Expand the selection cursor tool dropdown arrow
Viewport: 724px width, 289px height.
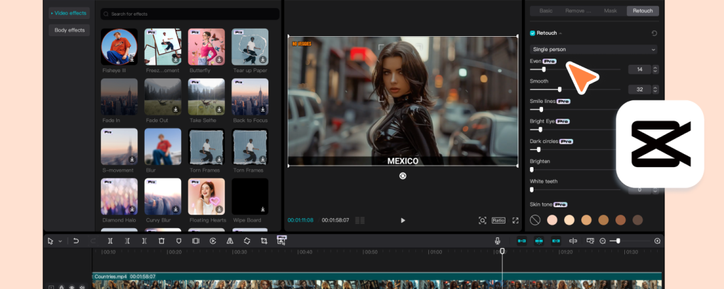(x=60, y=241)
